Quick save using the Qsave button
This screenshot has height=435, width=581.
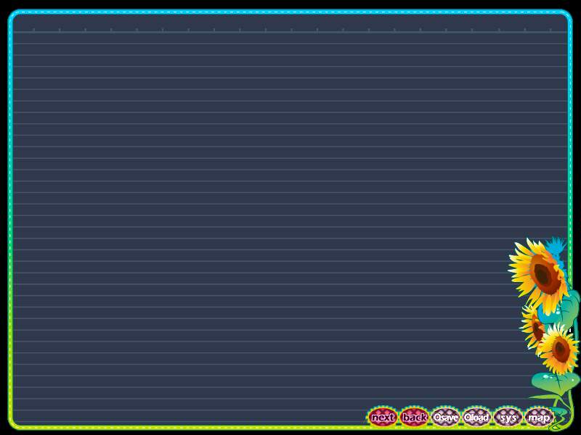click(445, 417)
